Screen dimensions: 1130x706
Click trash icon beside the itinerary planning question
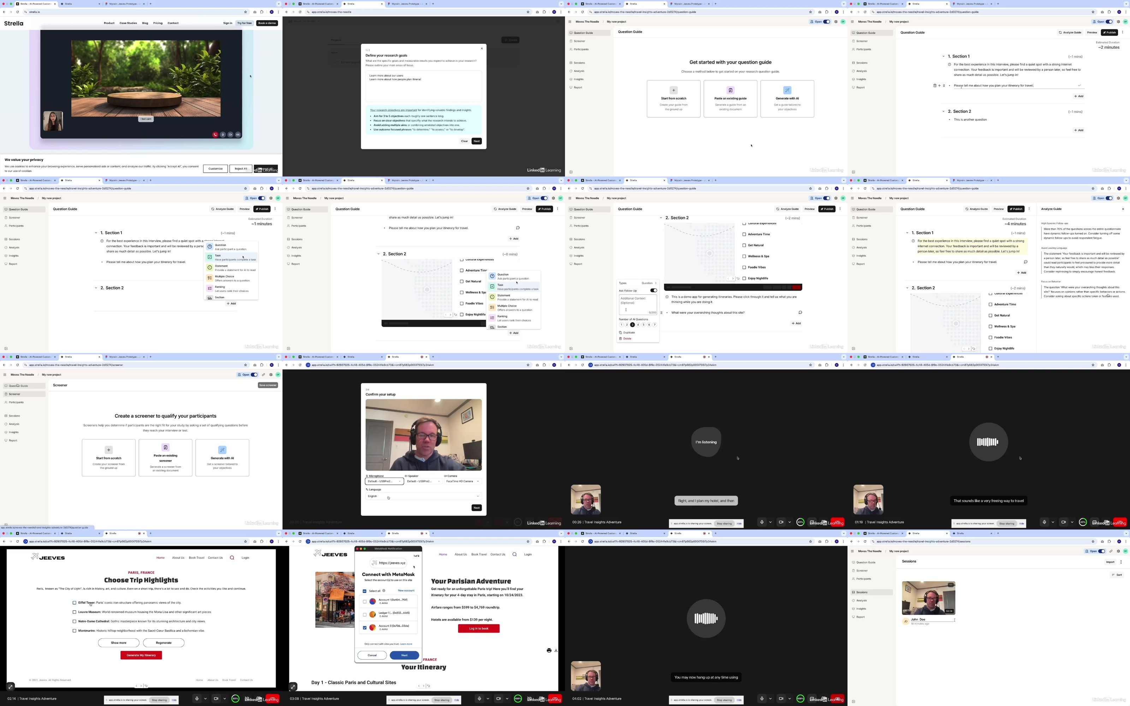[x=934, y=85]
